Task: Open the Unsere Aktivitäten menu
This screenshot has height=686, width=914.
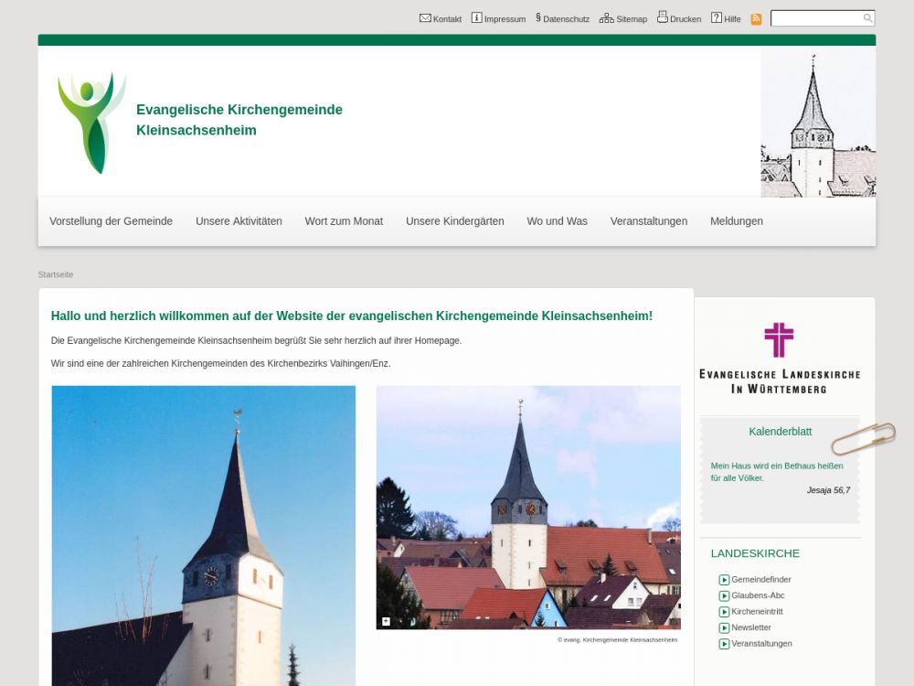Action: coord(239,221)
